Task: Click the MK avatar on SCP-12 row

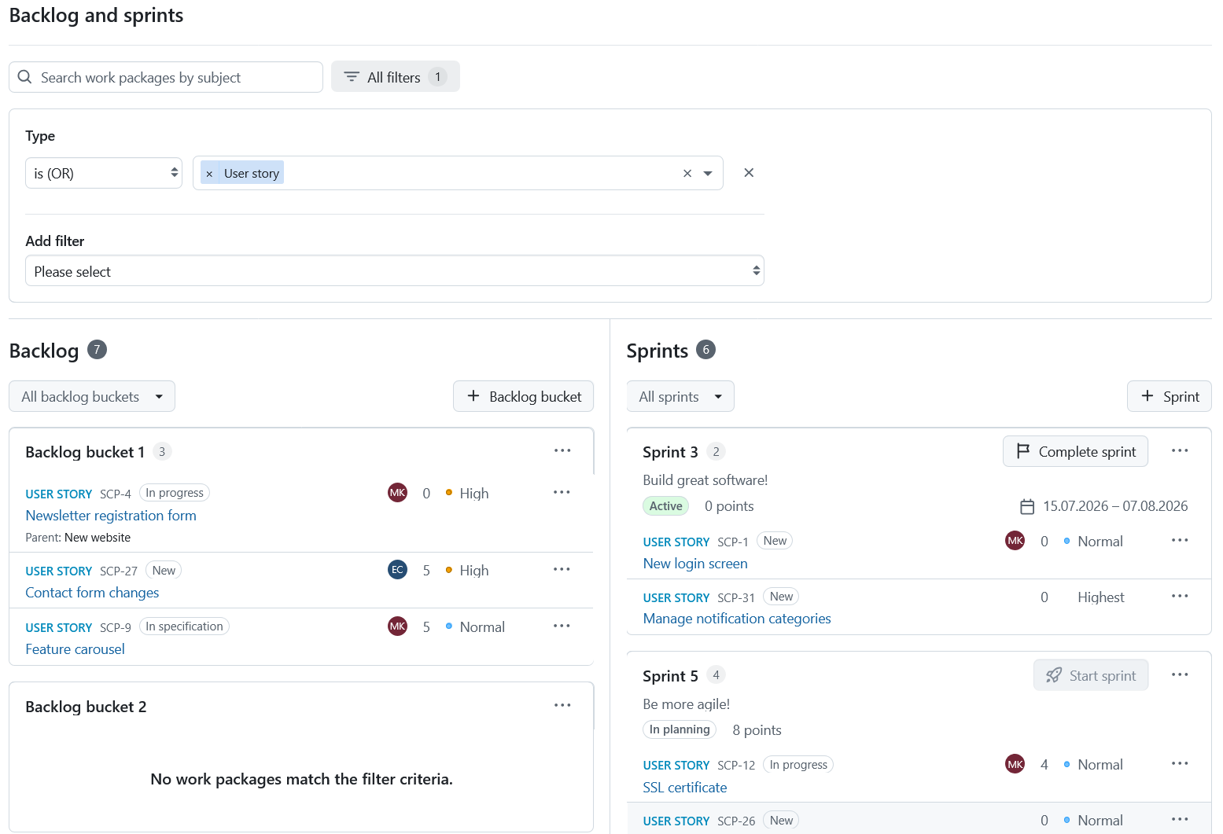Action: click(1015, 764)
